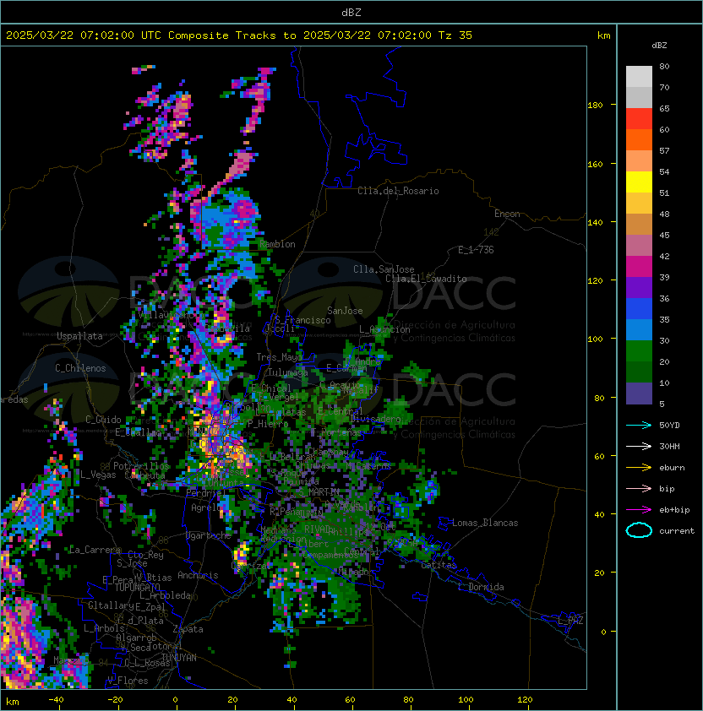Click the 'Tres_Mayo' map label

[279, 357]
